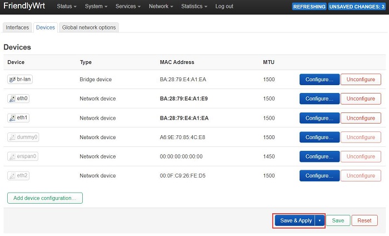Click the br-lan bridge device icon
Screen dimensions: 389x236
pos(13,80)
